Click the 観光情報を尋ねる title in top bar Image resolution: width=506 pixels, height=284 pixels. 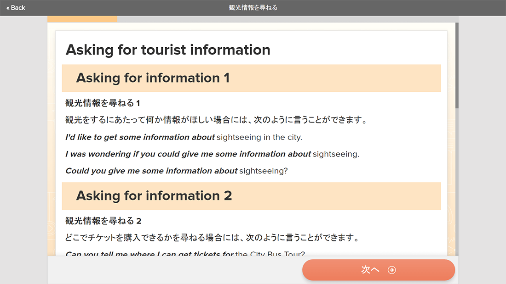[253, 8]
